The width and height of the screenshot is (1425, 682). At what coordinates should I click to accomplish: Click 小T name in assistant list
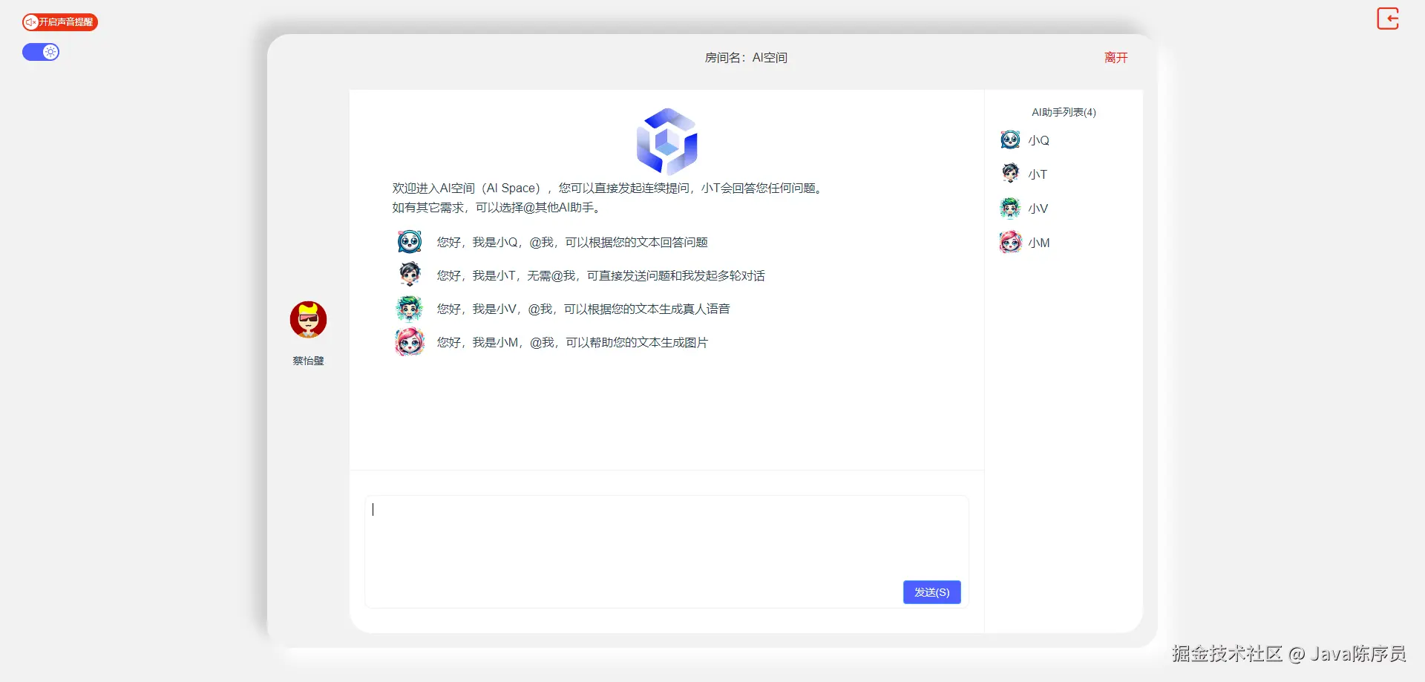click(x=1038, y=174)
